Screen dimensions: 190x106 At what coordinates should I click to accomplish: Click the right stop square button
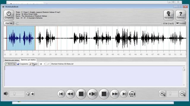point(104,94)
